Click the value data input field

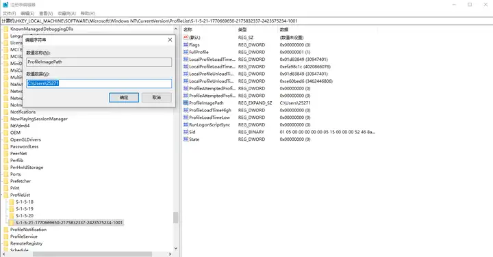99,83
